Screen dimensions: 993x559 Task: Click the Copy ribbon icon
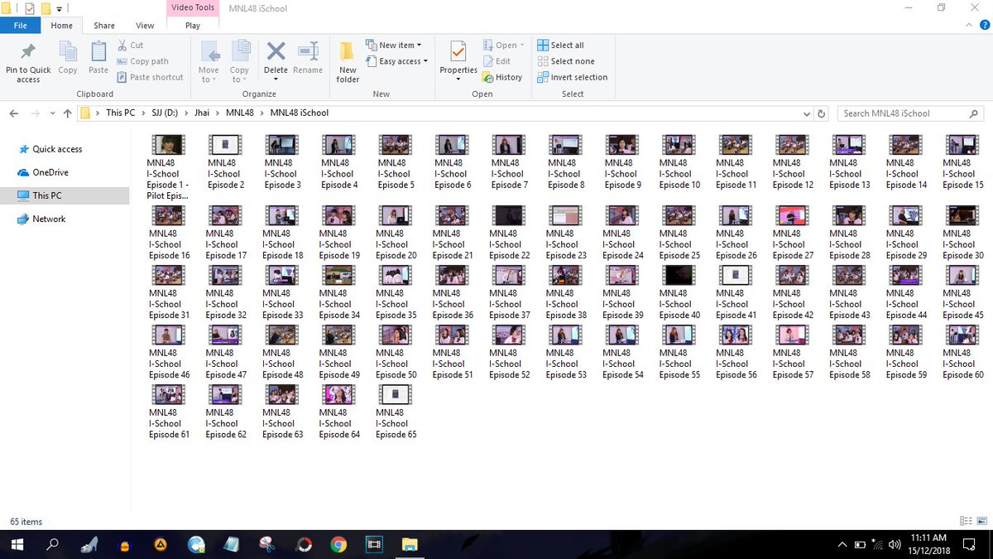pos(68,52)
